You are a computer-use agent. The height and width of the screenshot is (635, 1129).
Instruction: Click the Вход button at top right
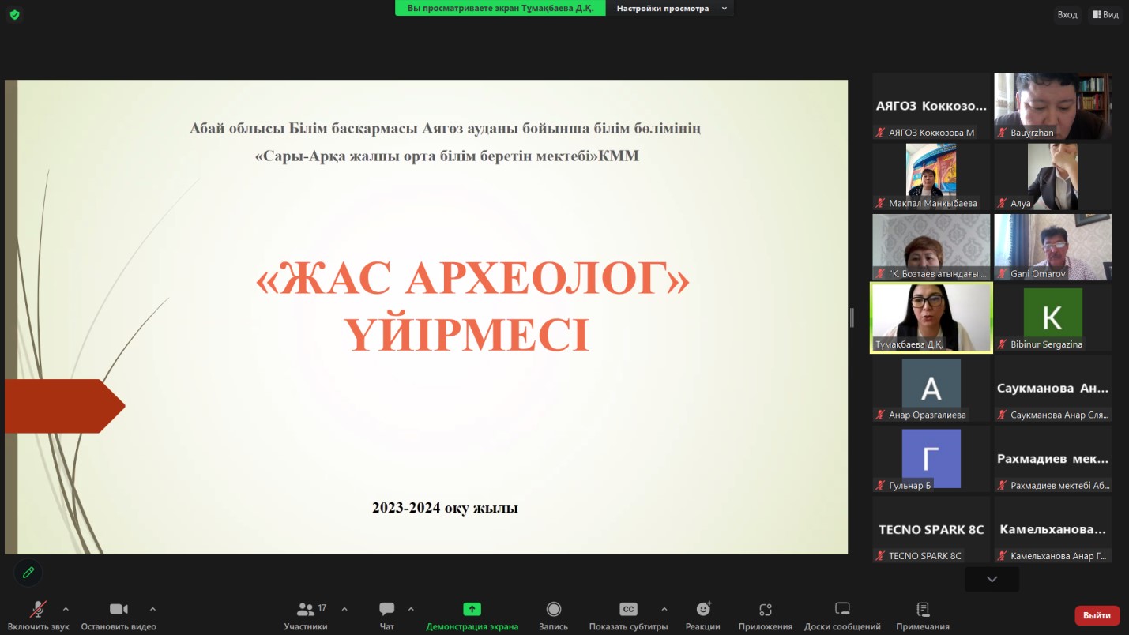(x=1067, y=14)
